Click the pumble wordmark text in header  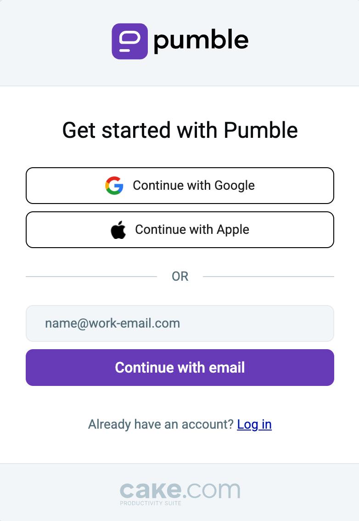[201, 41]
